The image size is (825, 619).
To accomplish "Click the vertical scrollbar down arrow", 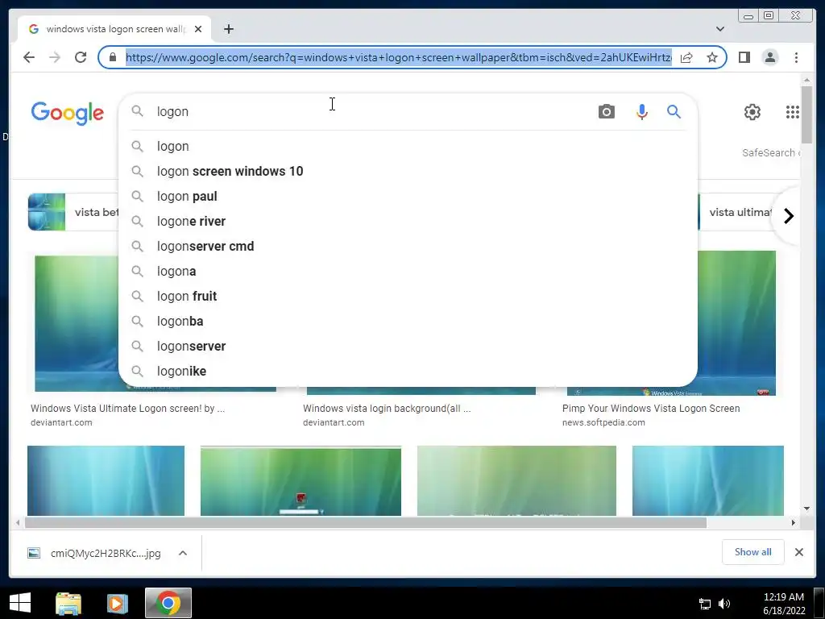I will [806, 509].
